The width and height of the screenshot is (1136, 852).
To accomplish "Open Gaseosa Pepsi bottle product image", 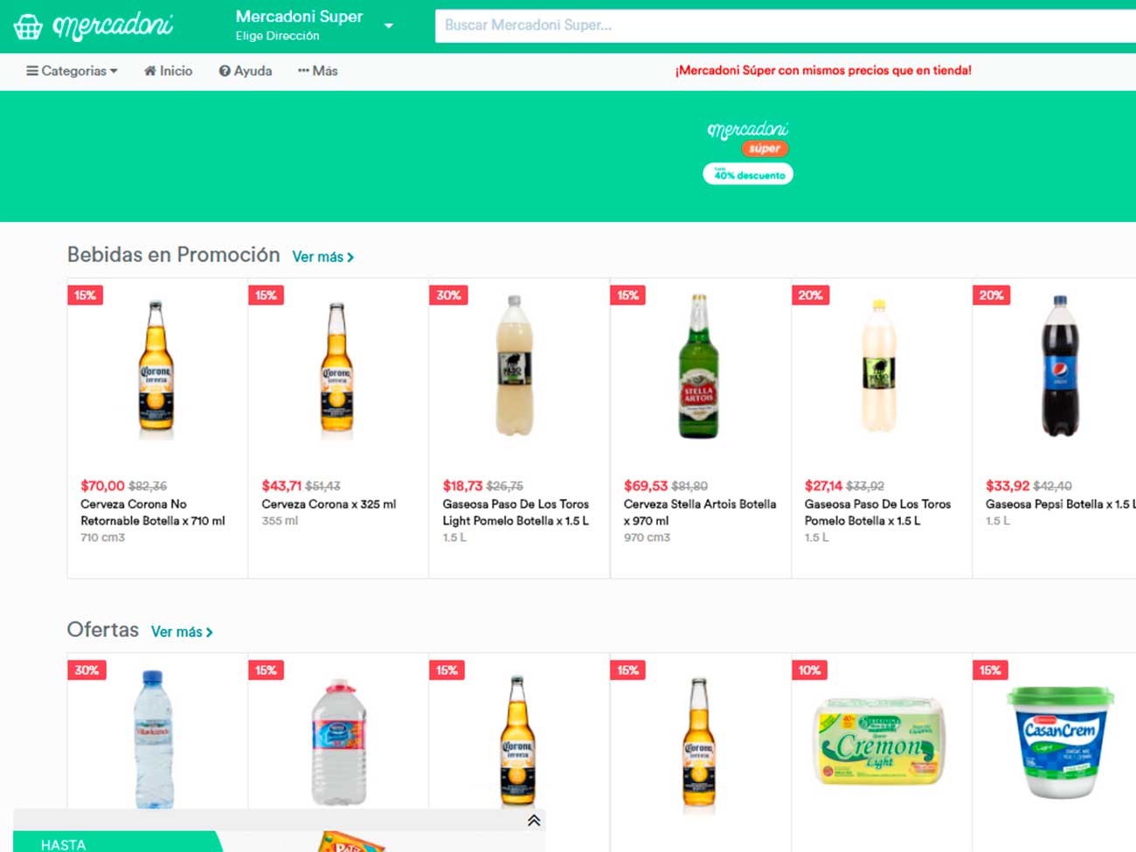I will point(1060,365).
